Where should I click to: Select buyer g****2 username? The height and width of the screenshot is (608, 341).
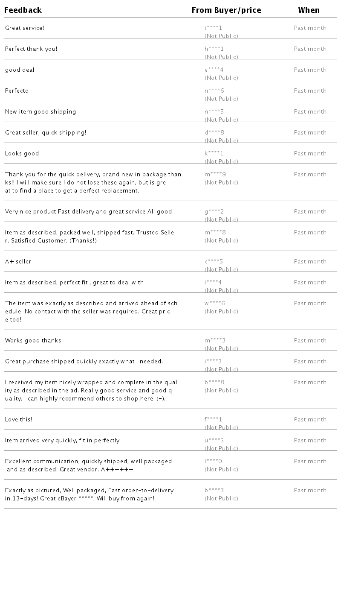(214, 212)
